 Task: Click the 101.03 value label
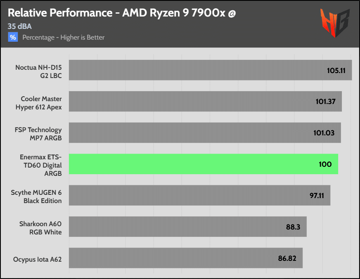pos(324,133)
